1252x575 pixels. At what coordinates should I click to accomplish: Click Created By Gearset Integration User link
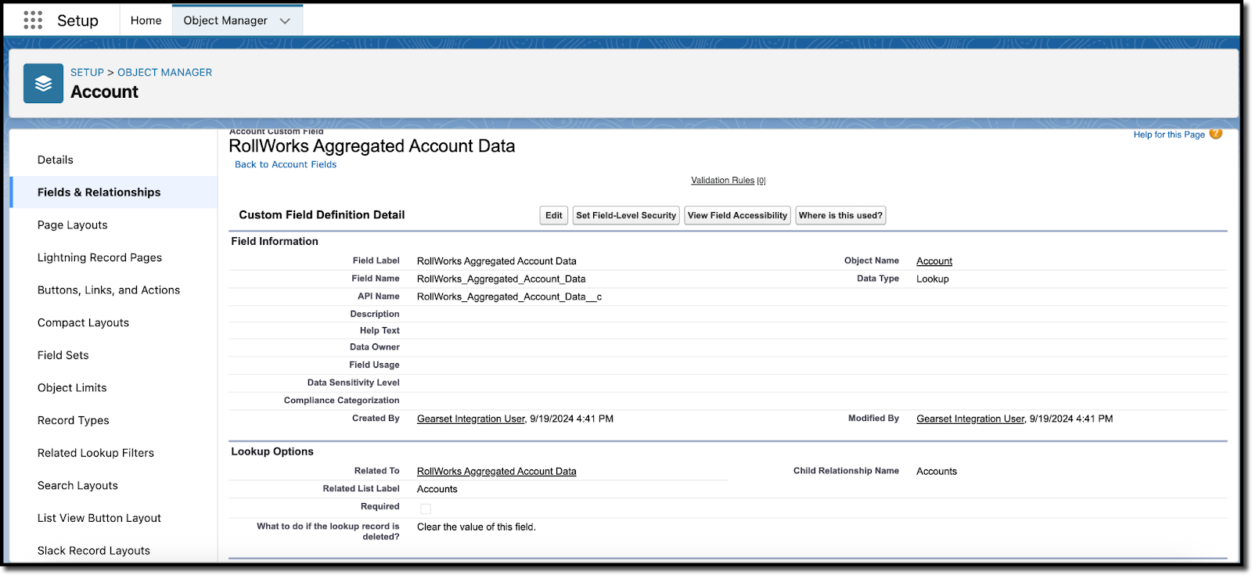(470, 419)
